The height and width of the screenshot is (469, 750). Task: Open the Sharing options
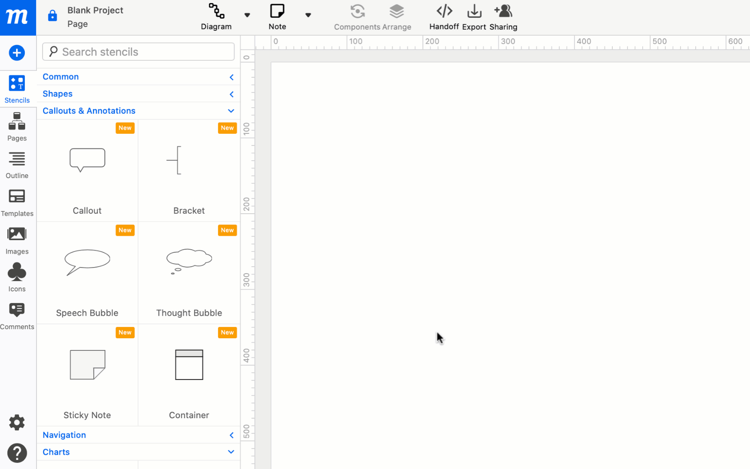point(503,17)
